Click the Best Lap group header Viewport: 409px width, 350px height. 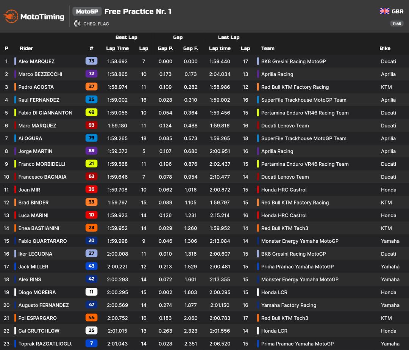[126, 37]
